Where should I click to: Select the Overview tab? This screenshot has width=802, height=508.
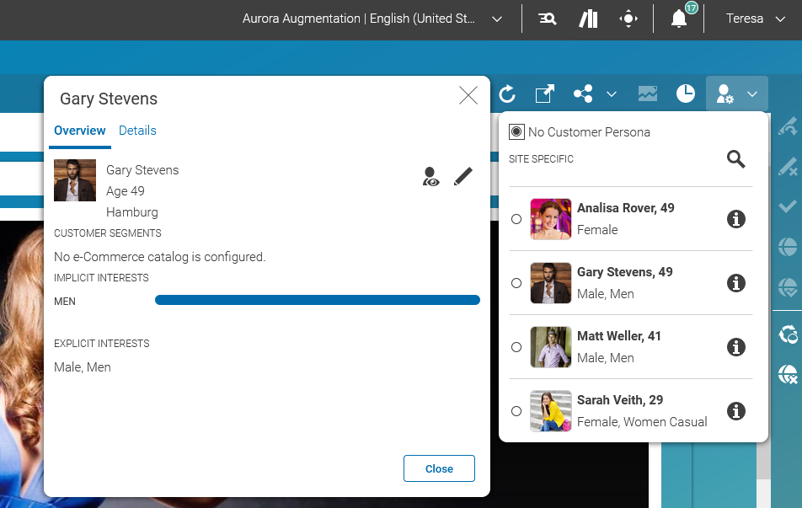(80, 131)
